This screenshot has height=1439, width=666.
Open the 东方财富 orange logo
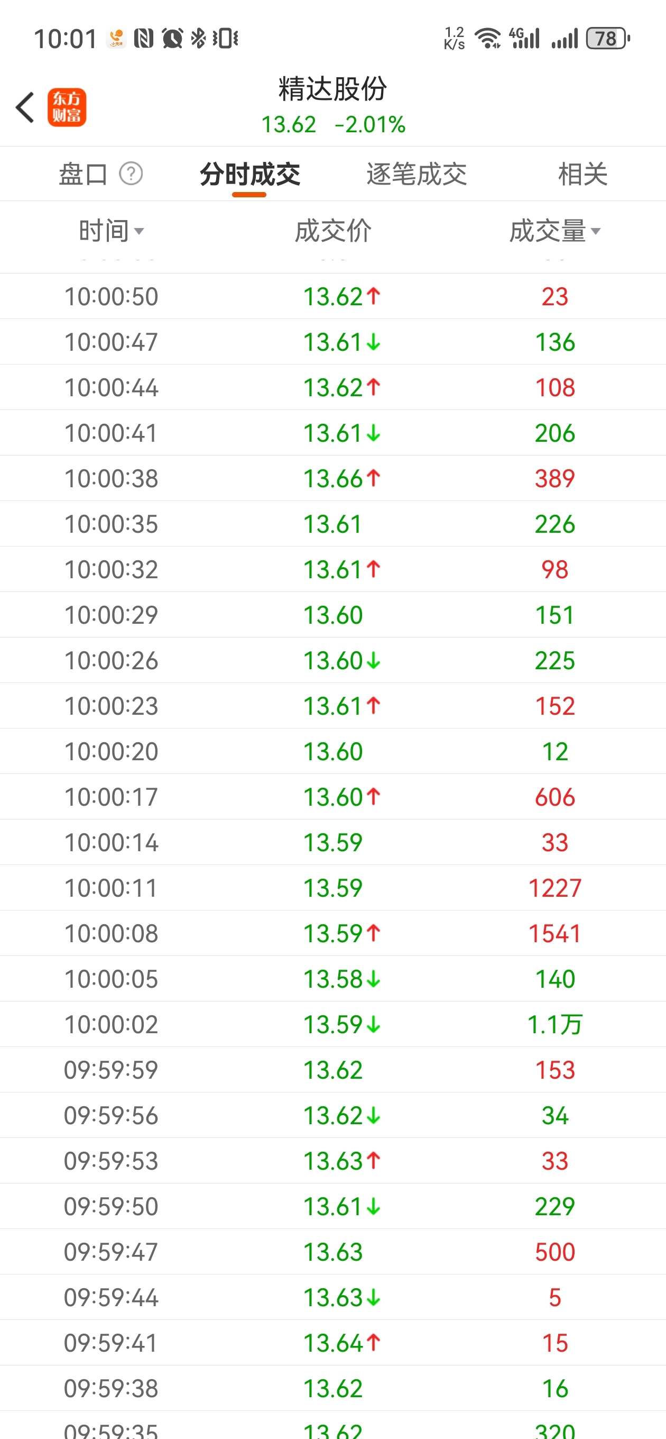[67, 107]
